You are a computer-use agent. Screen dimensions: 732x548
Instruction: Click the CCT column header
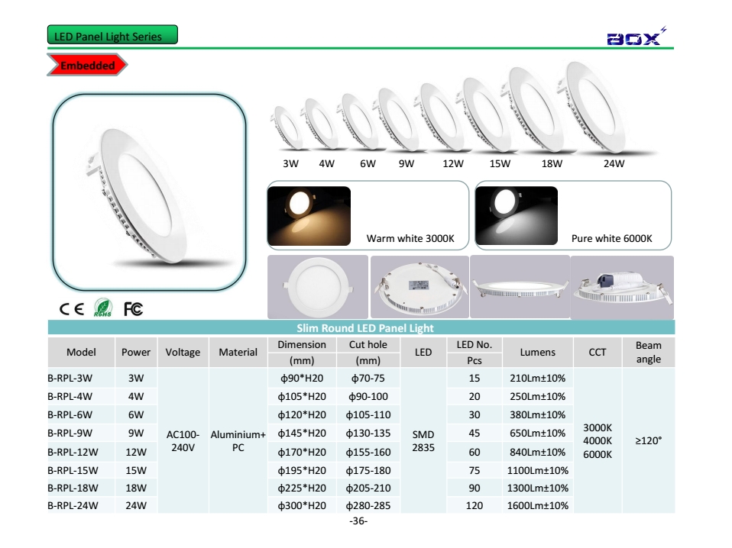click(x=598, y=352)
